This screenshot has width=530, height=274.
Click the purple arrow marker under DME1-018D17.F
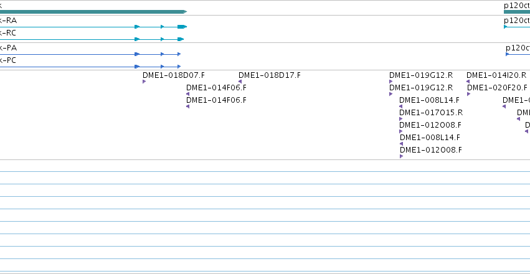[x=240, y=82]
